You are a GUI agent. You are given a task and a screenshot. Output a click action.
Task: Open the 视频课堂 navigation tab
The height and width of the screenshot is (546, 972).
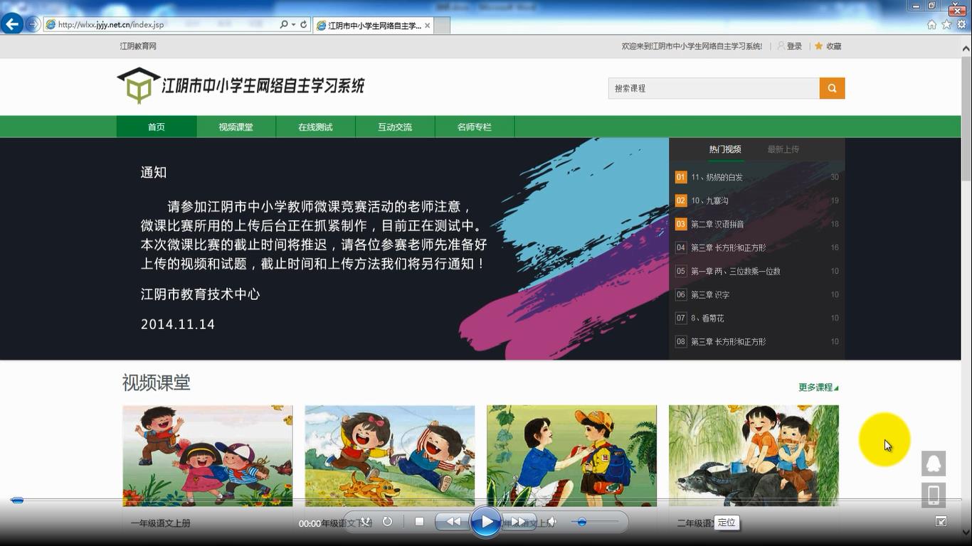pyautogui.click(x=236, y=127)
